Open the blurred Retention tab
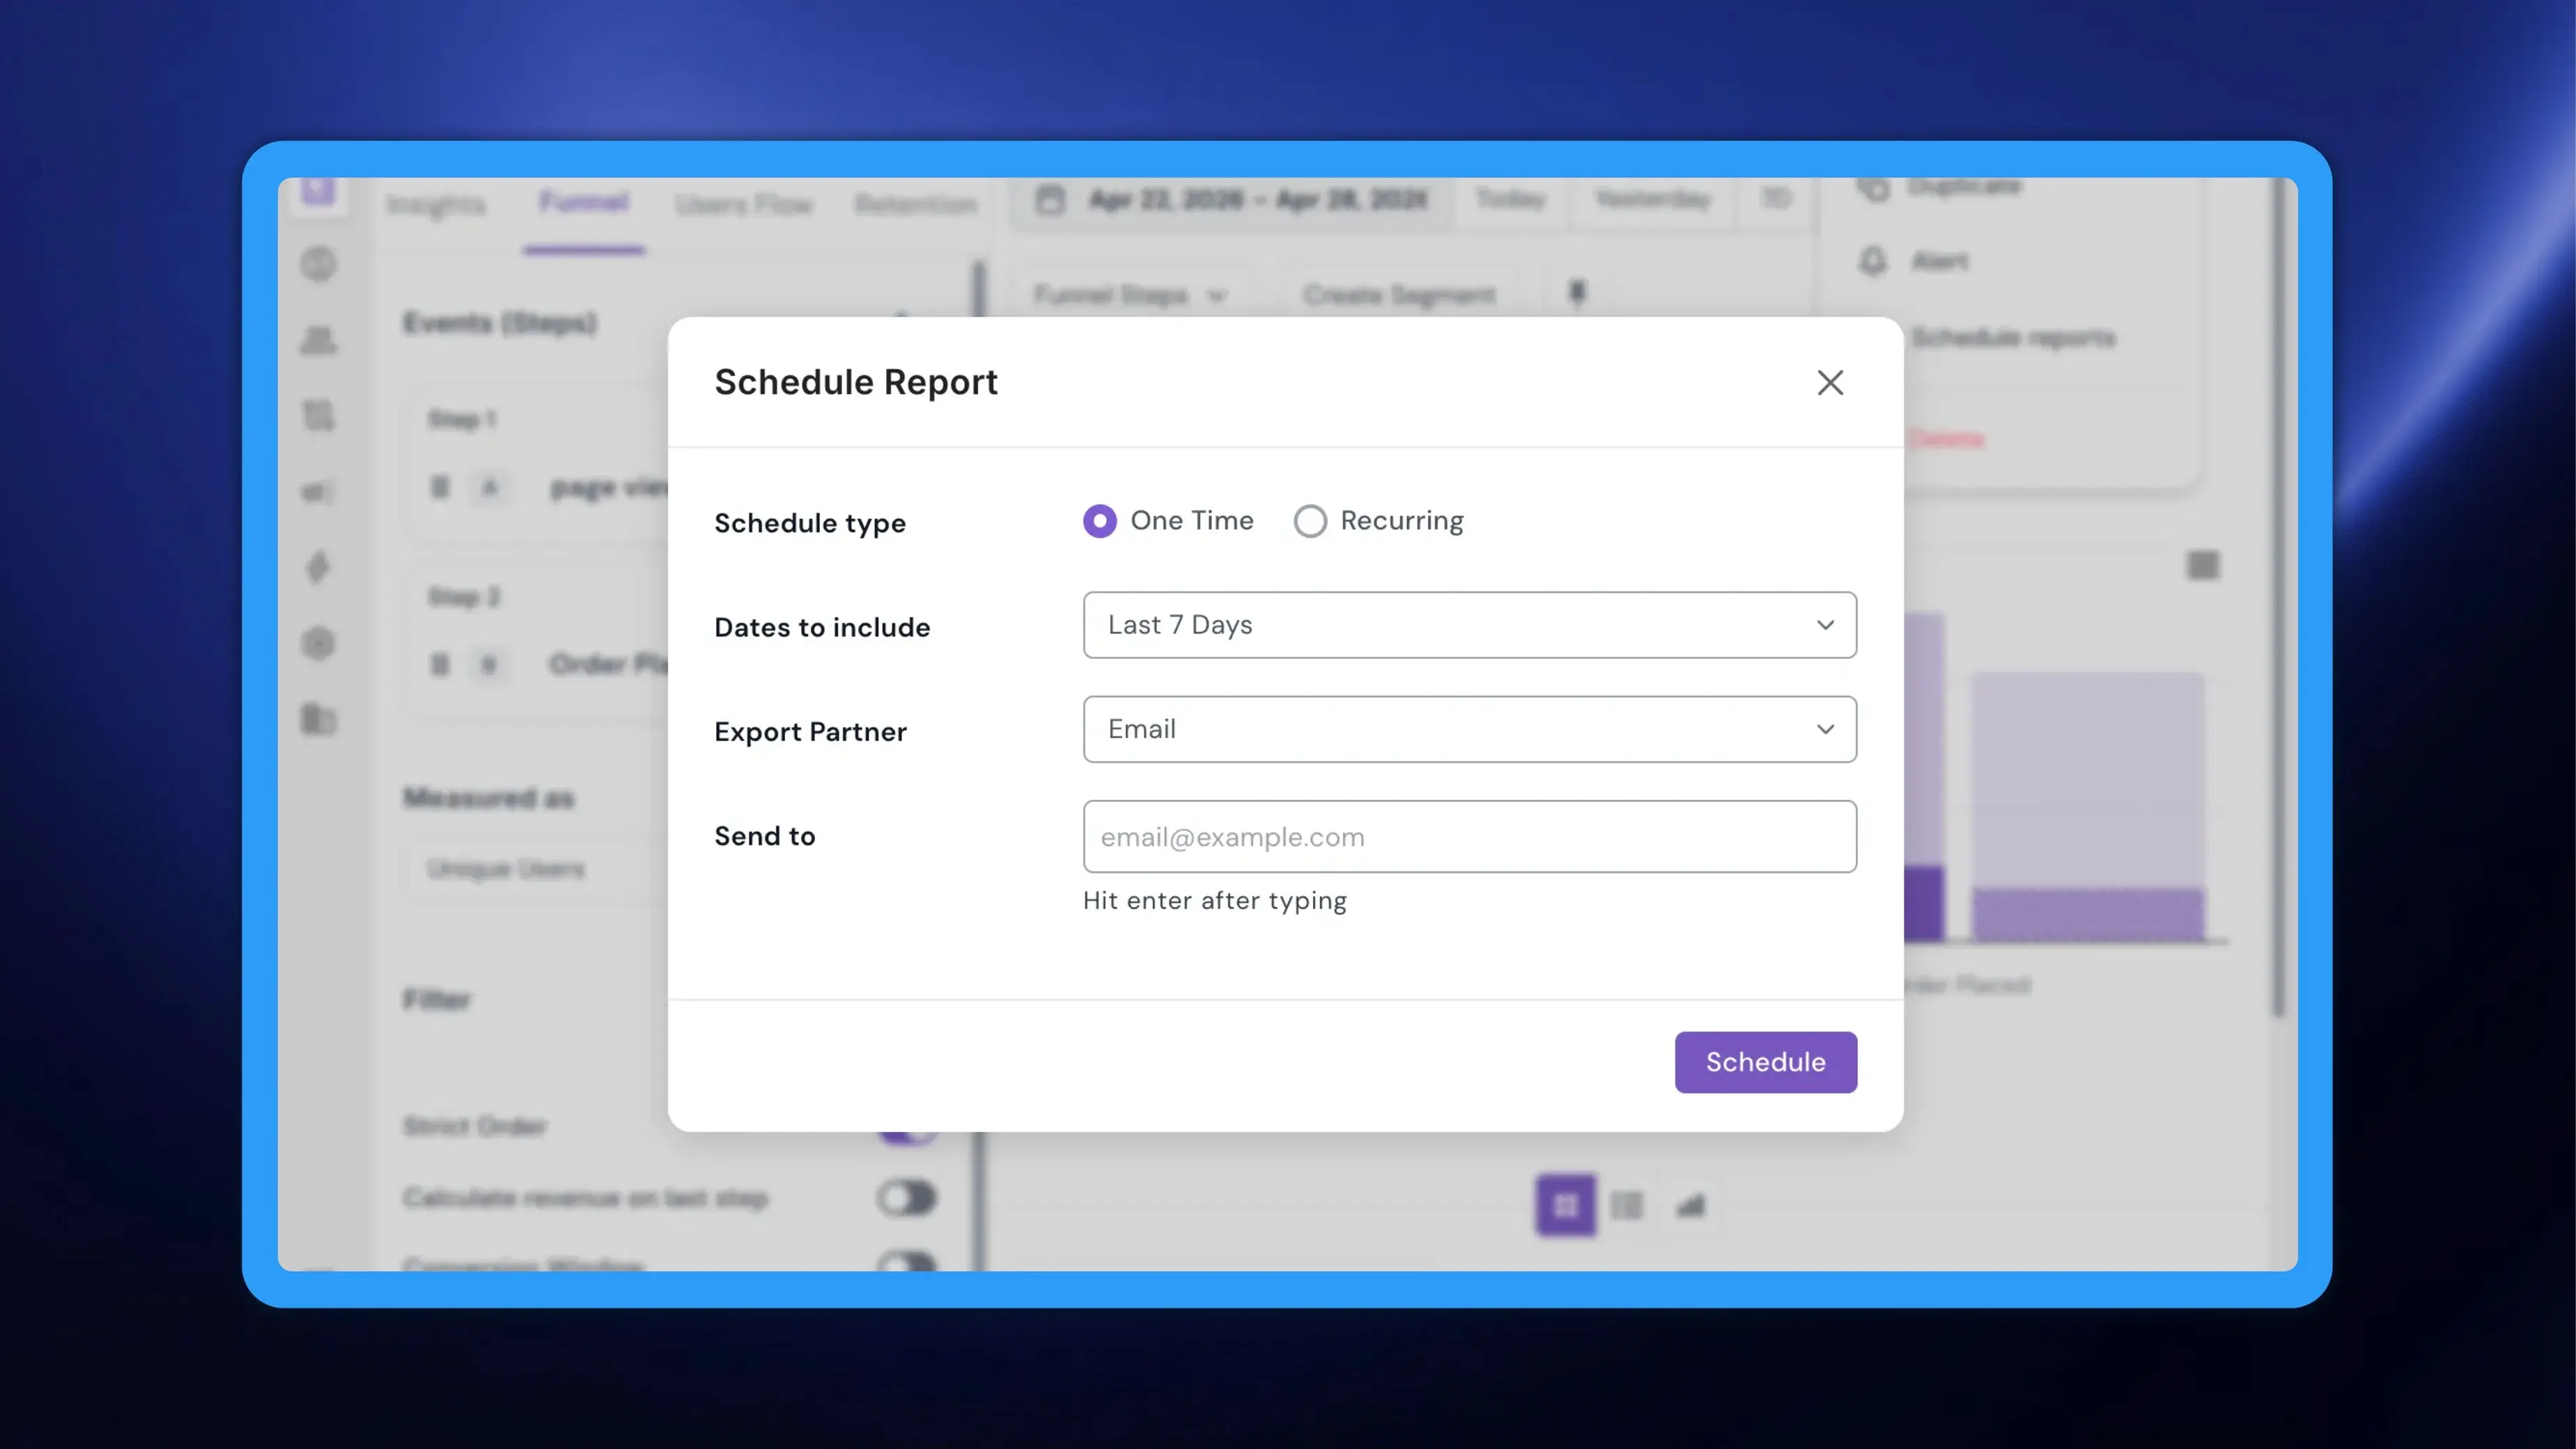The image size is (2576, 1449). [915, 204]
